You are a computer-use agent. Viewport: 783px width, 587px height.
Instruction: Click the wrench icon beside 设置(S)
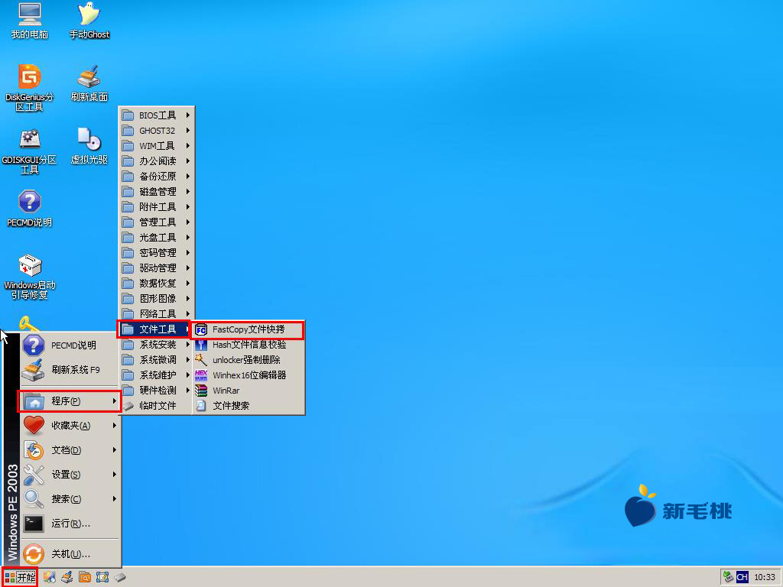34,474
